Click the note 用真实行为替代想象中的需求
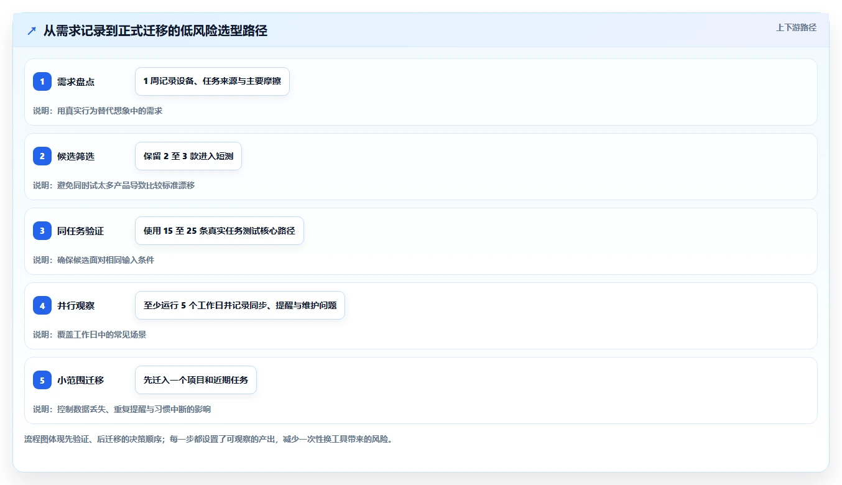Image resolution: width=842 pixels, height=485 pixels. [x=98, y=111]
